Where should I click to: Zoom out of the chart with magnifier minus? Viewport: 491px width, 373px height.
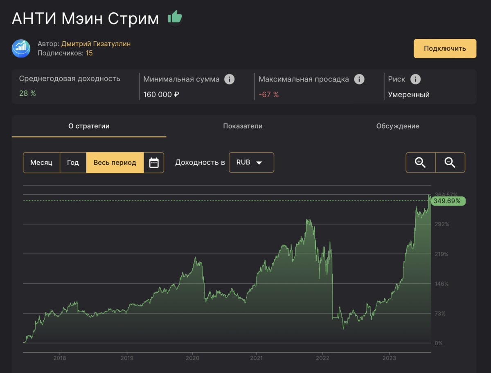(450, 162)
